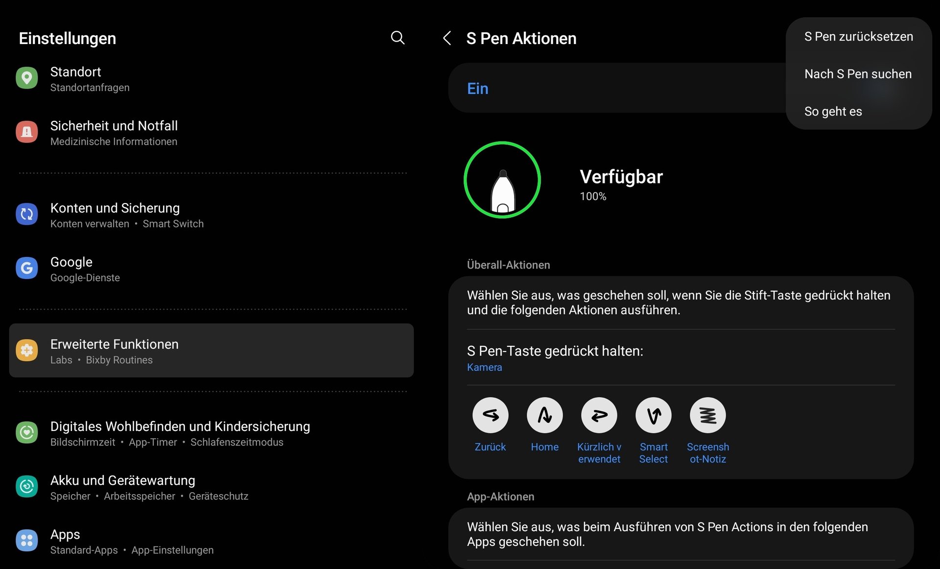Tap the Konten und Sicherung sync icon
The height and width of the screenshot is (569, 940).
27,214
